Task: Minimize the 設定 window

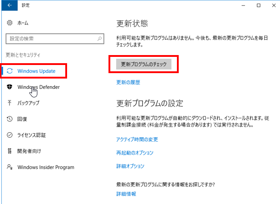Action: tap(243, 5)
